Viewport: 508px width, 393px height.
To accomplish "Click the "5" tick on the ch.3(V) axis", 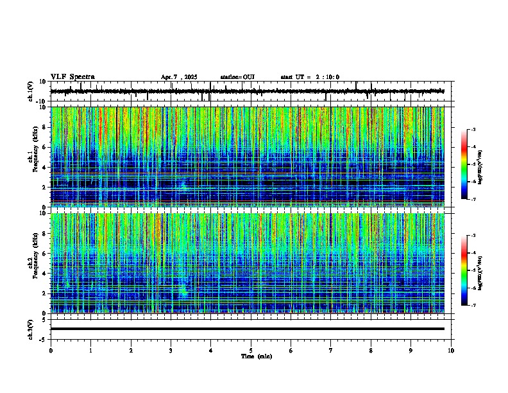I will click(x=45, y=320).
